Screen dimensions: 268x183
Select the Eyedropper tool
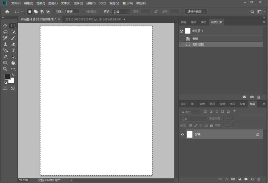click(5, 38)
